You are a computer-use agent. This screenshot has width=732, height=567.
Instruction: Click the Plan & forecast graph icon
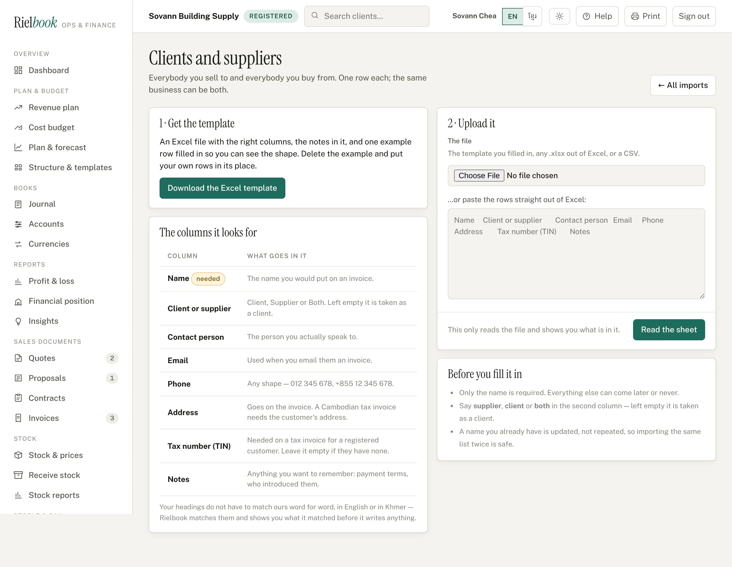coord(18,147)
